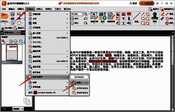Viewport: 175px width, 112px height.
Task: Select the paperclip file attachment tool
Action: 129,19
